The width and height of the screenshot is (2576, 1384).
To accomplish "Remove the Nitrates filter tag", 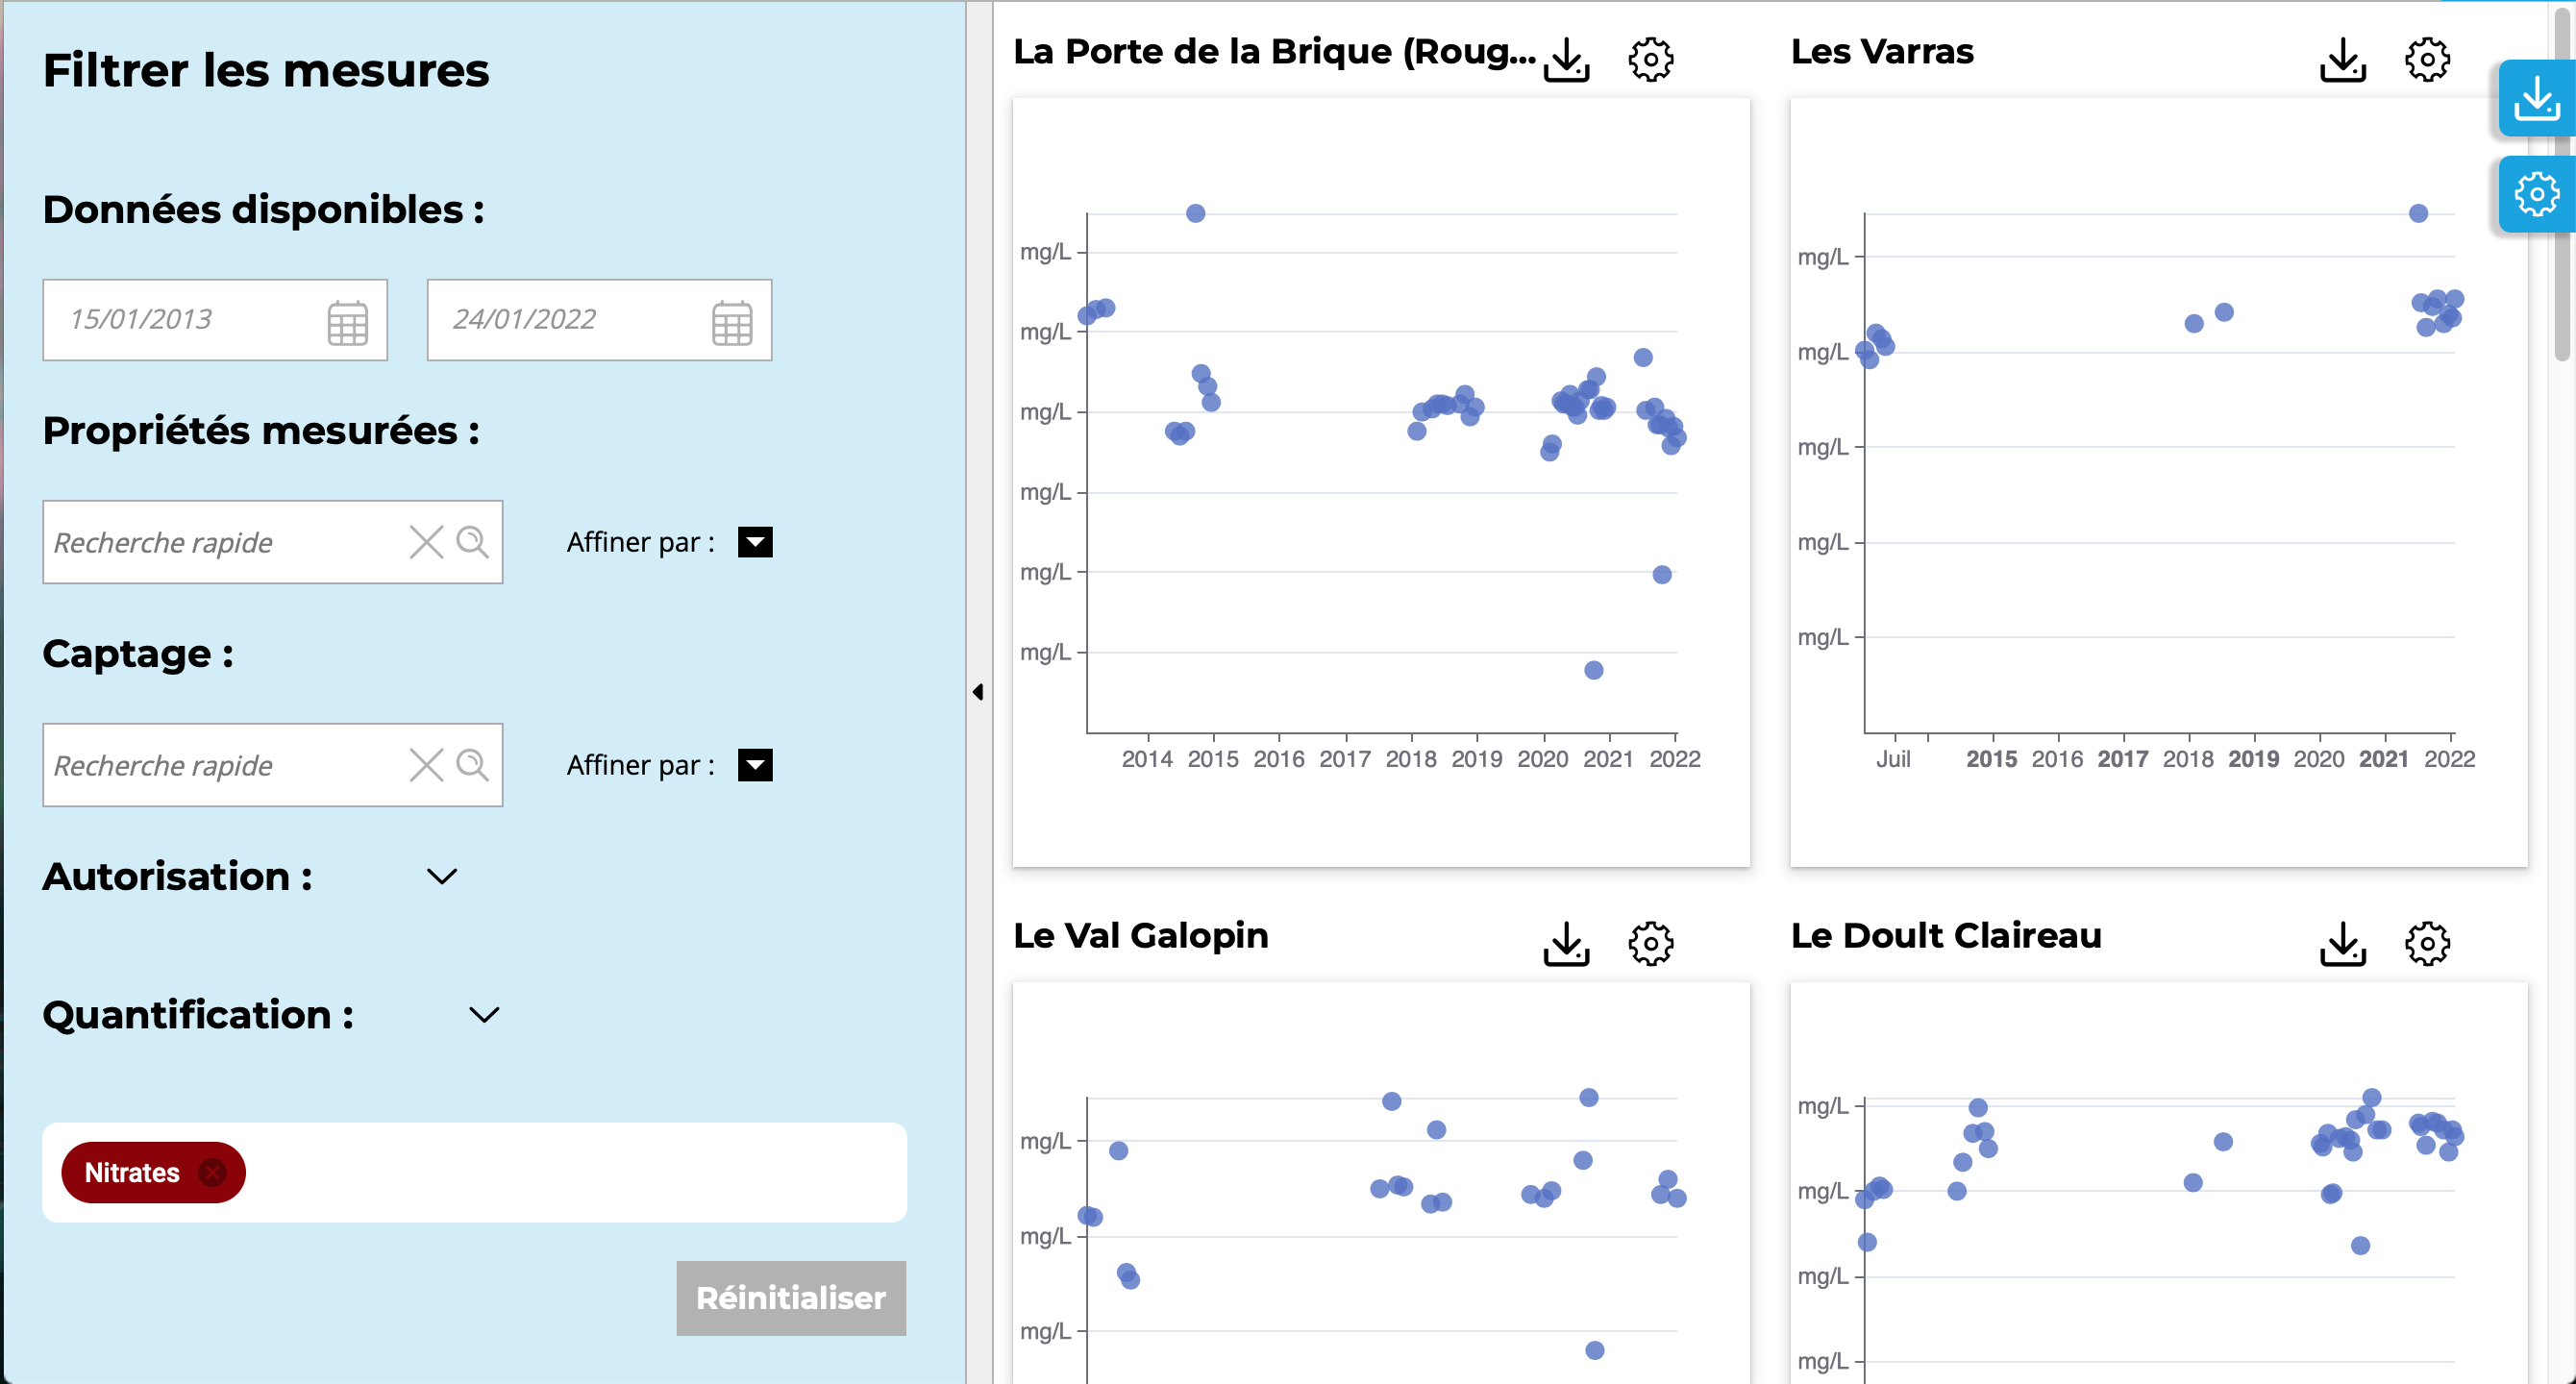I will 212,1172.
